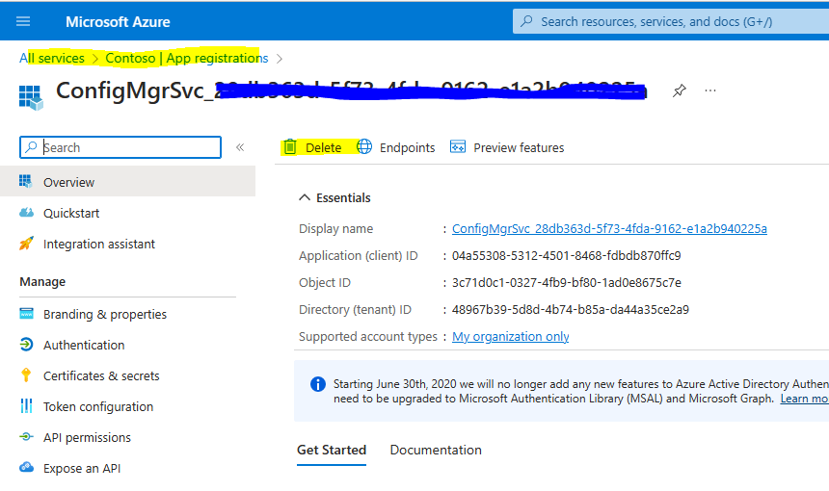Focus the global resource search box

point(670,21)
